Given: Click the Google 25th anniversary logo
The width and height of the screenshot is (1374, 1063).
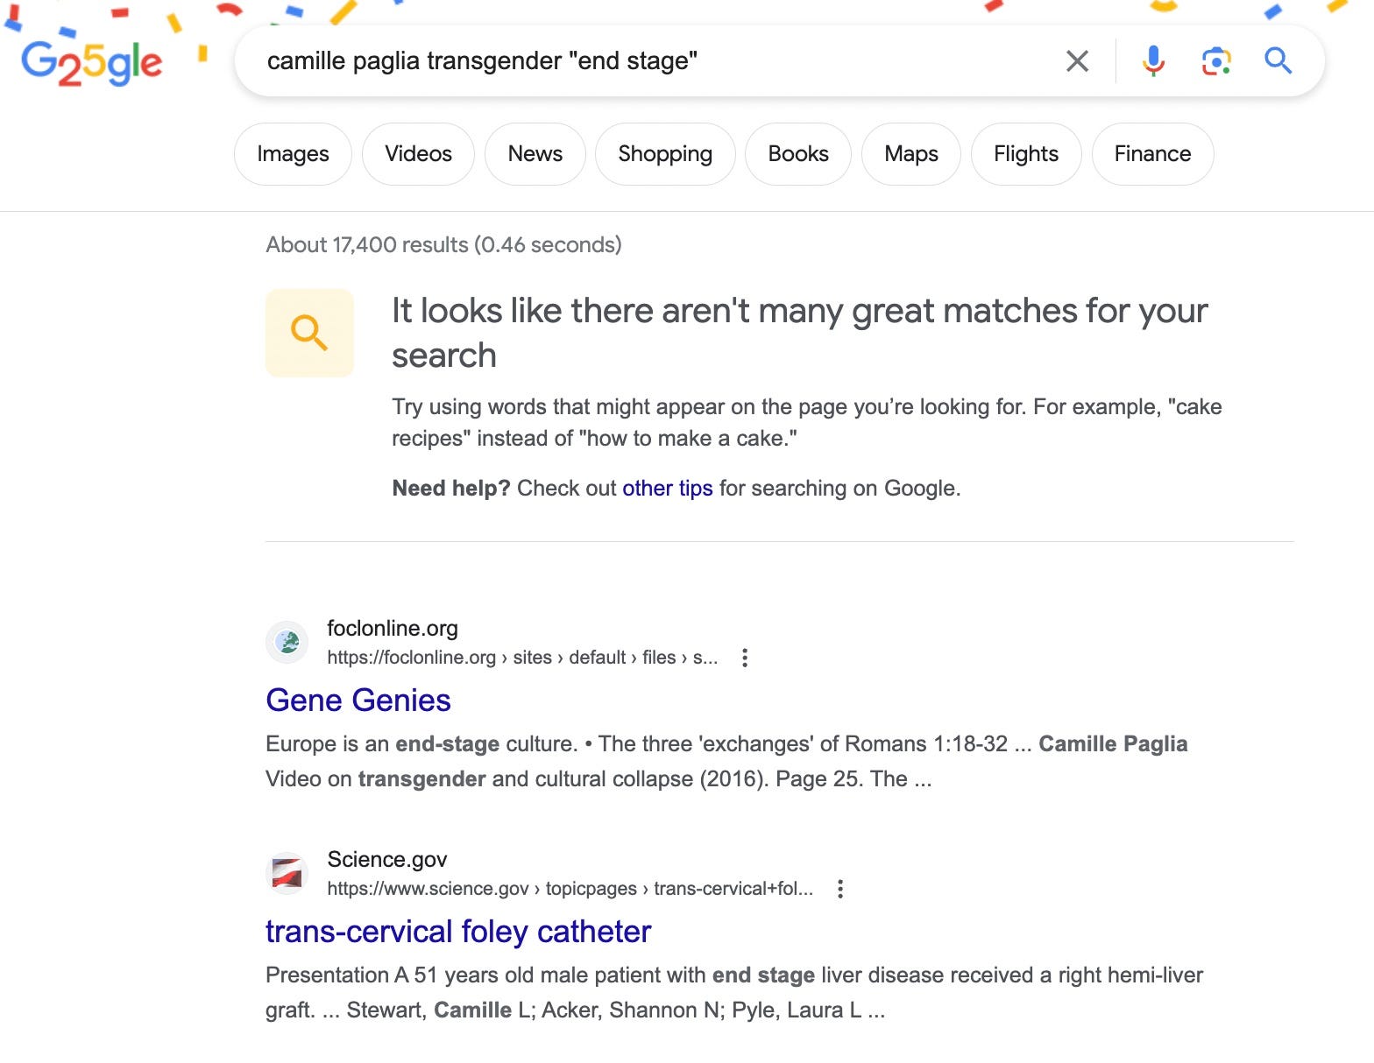Looking at the screenshot, I should [x=92, y=62].
